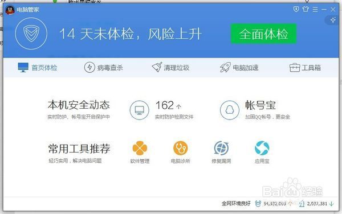The height and width of the screenshot is (214, 342).
Task: Click the 常用工具推荐 heading
Action: [x=79, y=149]
